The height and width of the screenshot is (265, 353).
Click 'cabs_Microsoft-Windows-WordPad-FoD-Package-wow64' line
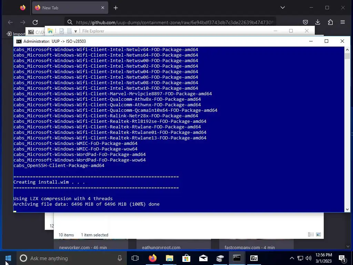80,160
